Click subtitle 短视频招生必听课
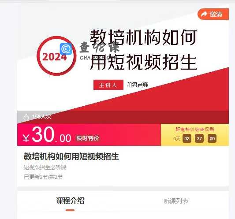235x219 pixels. pos(45,167)
